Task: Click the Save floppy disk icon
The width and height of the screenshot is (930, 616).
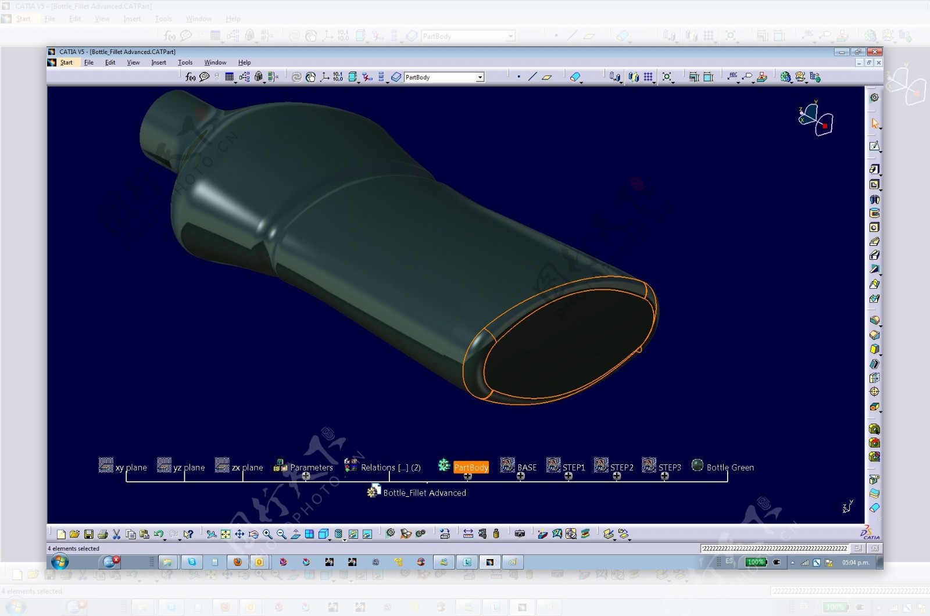Action: click(89, 533)
